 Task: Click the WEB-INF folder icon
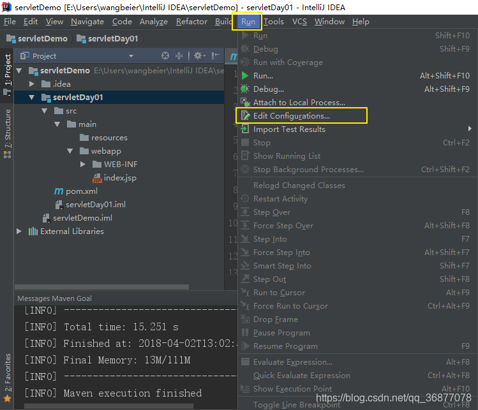(97, 165)
